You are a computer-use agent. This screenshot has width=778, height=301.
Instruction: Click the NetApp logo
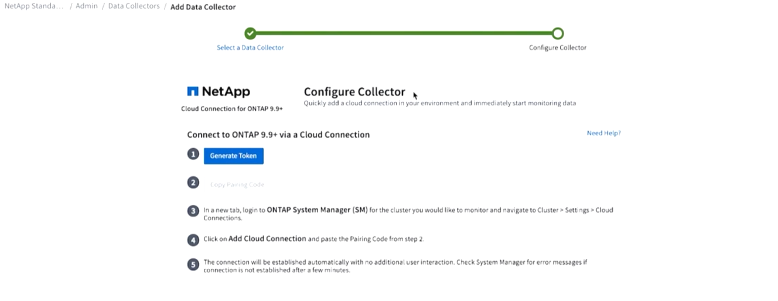tap(219, 91)
